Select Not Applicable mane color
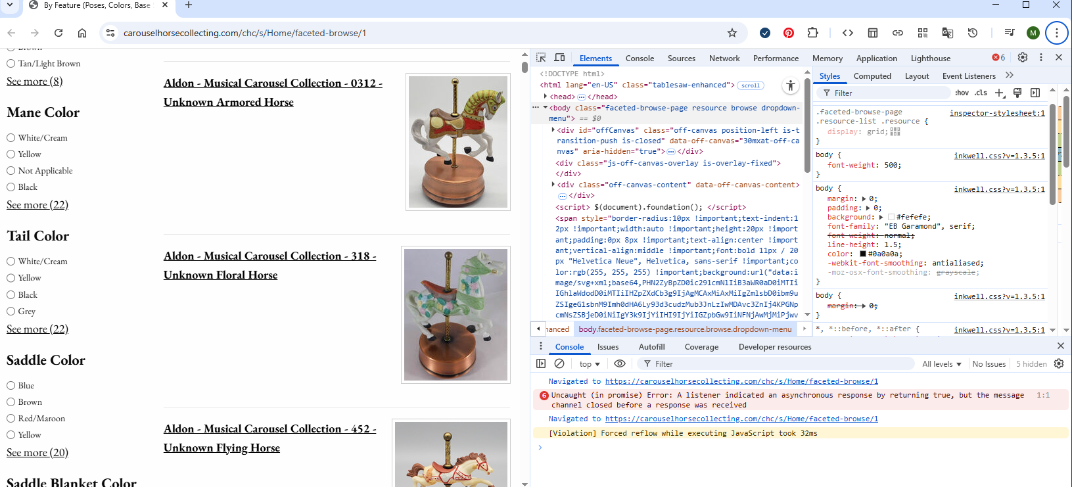The image size is (1072, 487). pos(11,171)
